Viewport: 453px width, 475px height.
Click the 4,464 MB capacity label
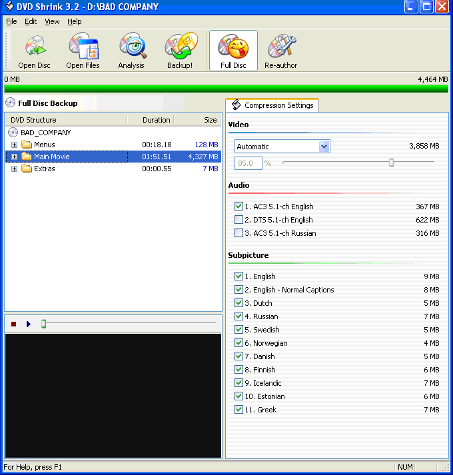(x=433, y=79)
